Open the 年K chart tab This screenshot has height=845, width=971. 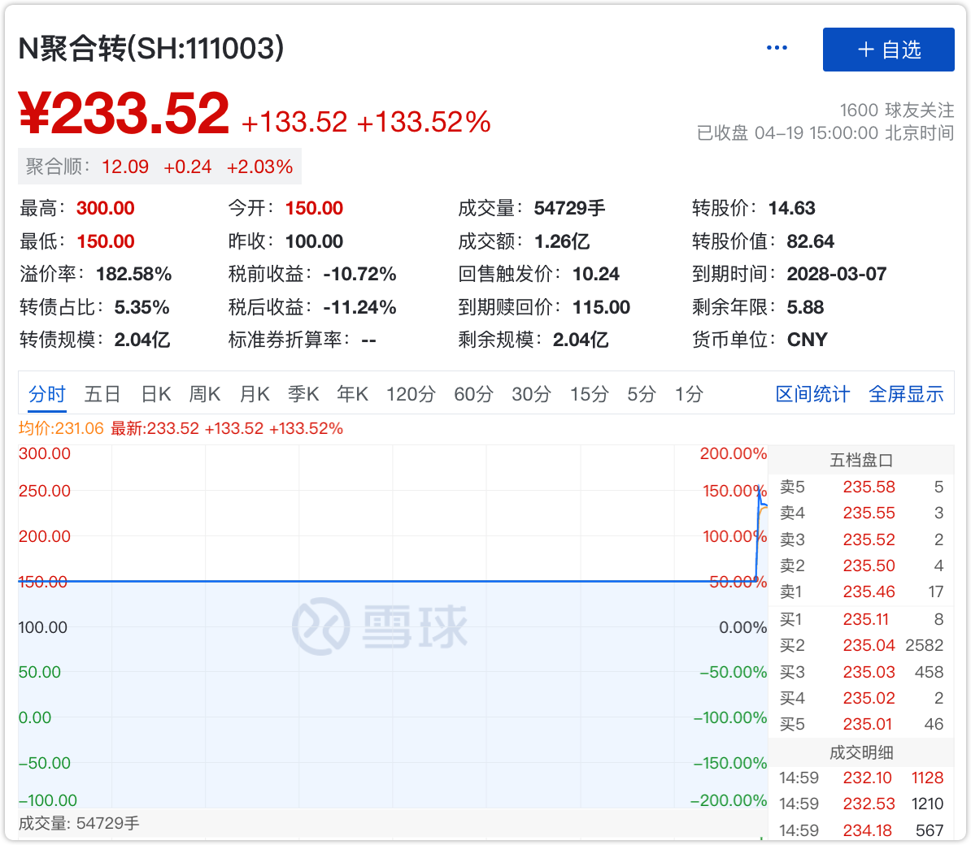353,395
